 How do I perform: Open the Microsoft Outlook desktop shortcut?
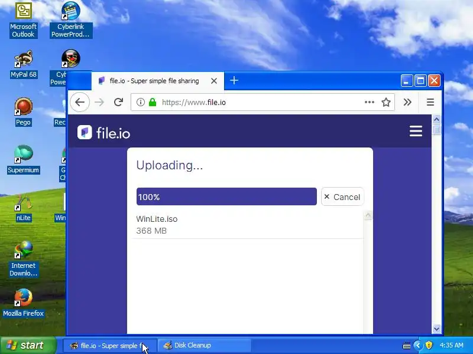tap(23, 20)
